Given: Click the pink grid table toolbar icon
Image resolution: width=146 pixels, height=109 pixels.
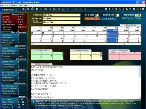Looking at the screenshot, I should 59,9.
